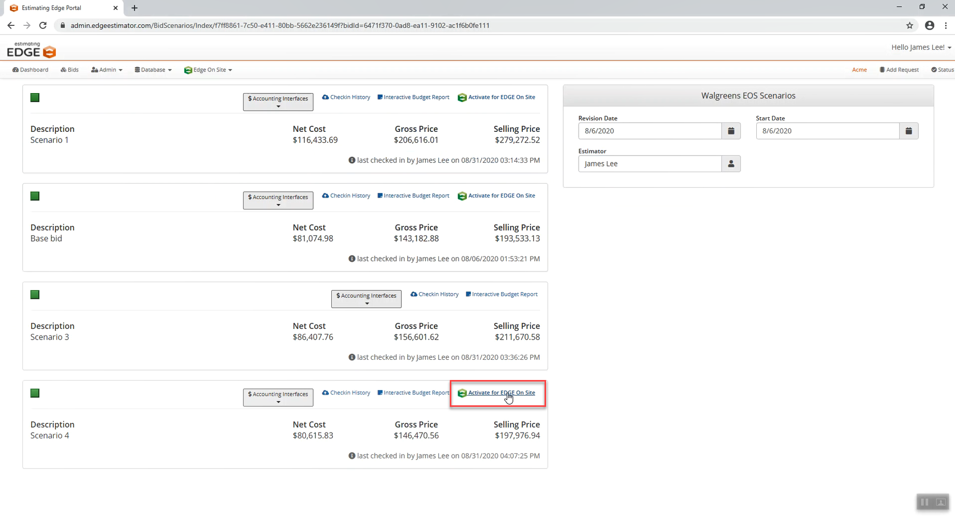Screen dimensions: 955x517
Task: Open the browser profile account icon
Action: coord(930,25)
